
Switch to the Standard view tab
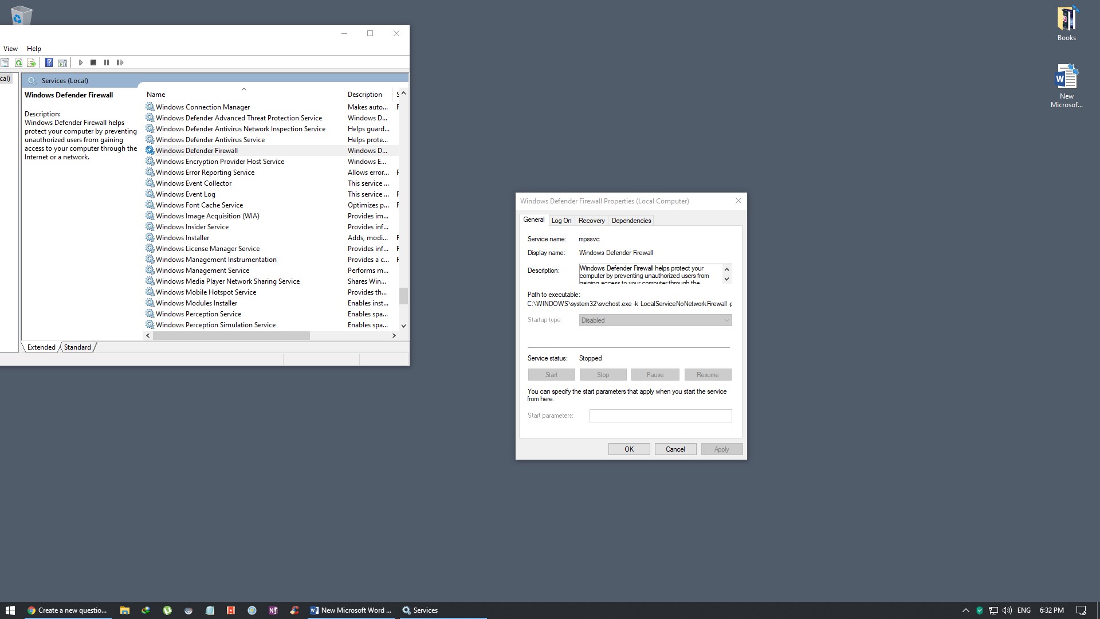[x=77, y=347]
